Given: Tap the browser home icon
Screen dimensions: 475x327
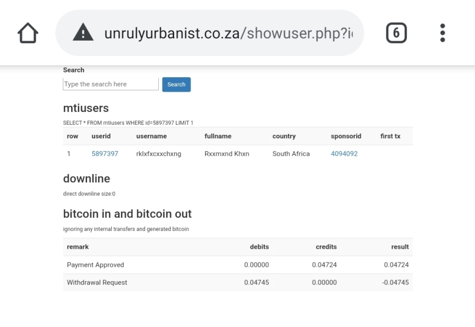Looking at the screenshot, I should [x=27, y=33].
